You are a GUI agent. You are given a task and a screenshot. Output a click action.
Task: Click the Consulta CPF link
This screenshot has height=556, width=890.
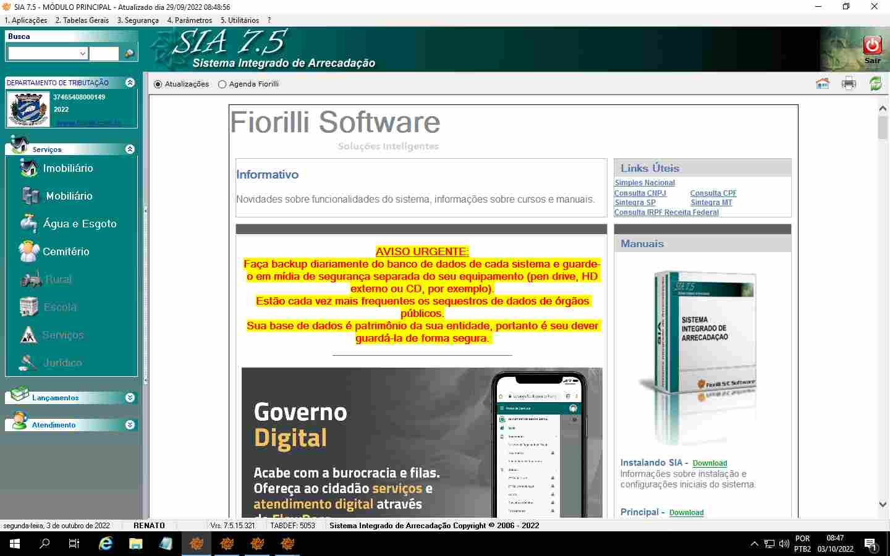click(x=713, y=193)
